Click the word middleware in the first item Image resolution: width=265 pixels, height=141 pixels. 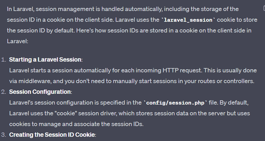click(x=34, y=81)
